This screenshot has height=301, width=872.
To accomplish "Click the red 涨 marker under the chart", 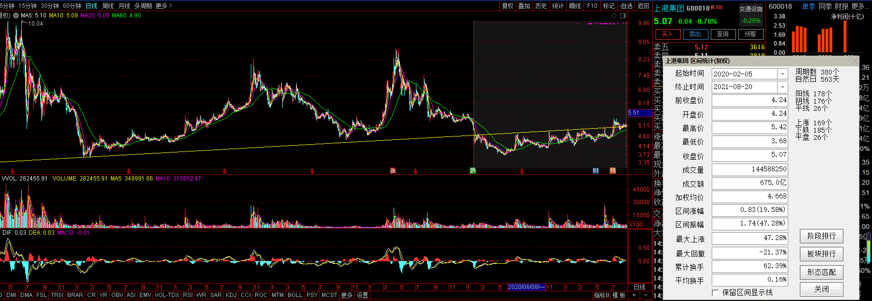I will click(x=393, y=171).
